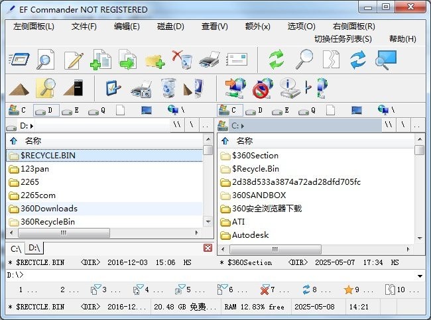The image size is (431, 320).
Task: Click the search magnifying glass icon
Action: click(304, 60)
